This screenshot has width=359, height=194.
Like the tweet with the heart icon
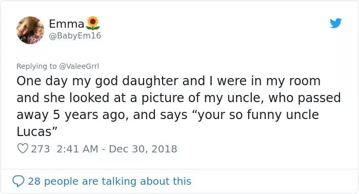(23, 148)
